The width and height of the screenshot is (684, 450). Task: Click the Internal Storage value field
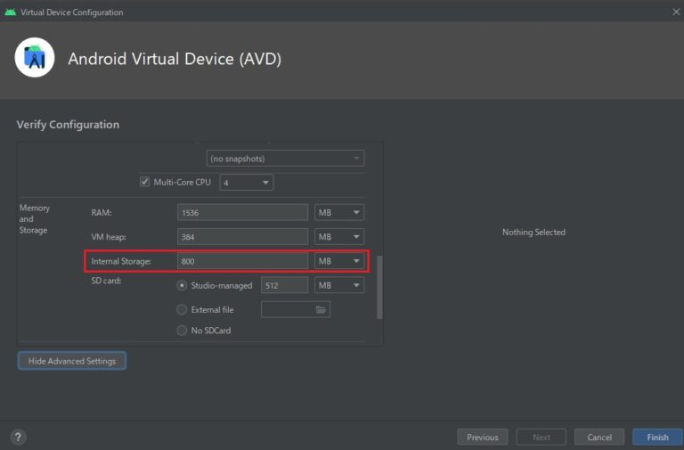[242, 261]
